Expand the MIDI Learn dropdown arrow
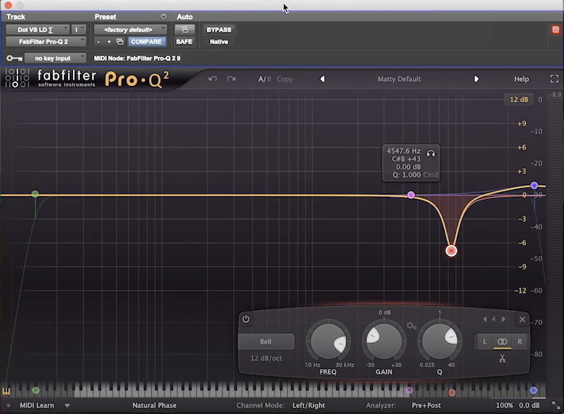This screenshot has width=564, height=414. pyautogui.click(x=67, y=405)
